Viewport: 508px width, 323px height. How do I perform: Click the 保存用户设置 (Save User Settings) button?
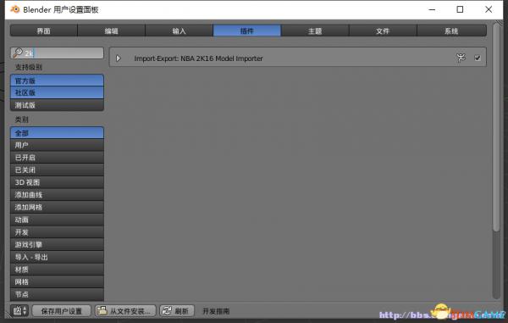[x=62, y=311]
